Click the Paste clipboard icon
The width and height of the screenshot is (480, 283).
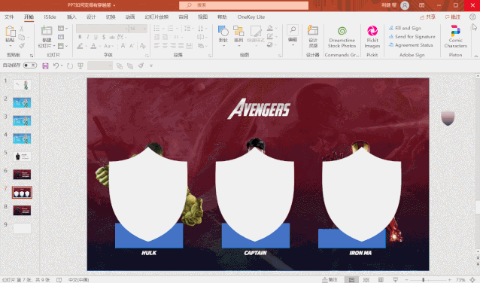click(10, 32)
